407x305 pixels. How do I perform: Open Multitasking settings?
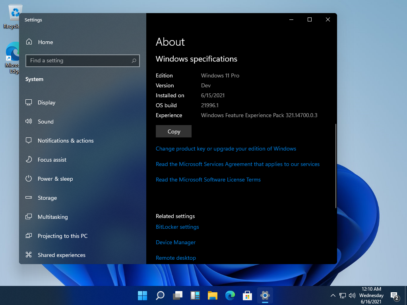83,217
